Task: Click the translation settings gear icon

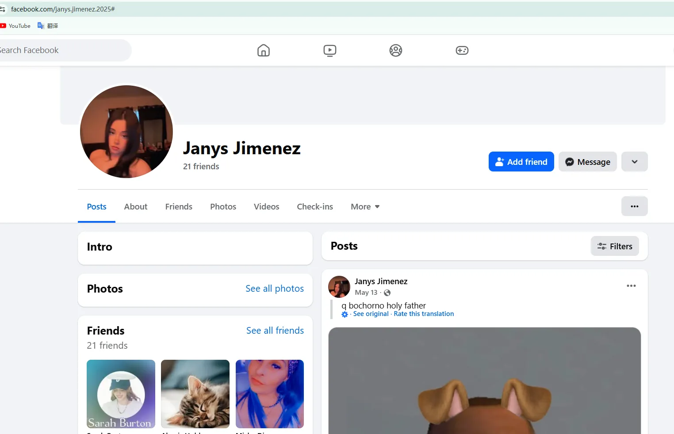Action: pyautogui.click(x=345, y=314)
